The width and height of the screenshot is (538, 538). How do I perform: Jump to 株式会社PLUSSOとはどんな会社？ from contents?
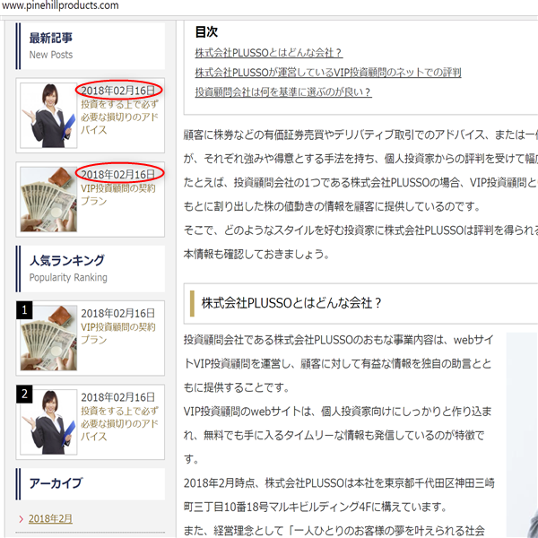(269, 53)
